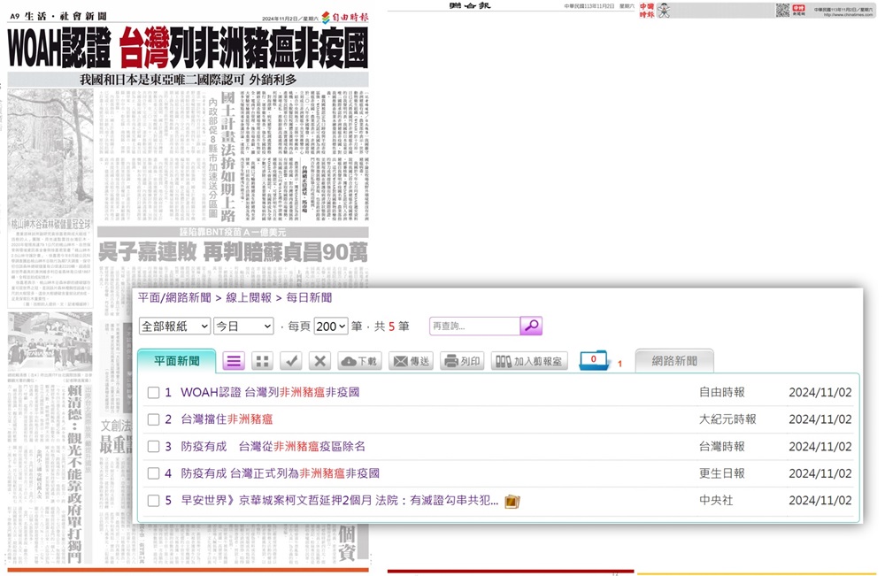Open the 200 per-page dropdown
Viewport: 885px width, 576px height.
click(x=330, y=326)
